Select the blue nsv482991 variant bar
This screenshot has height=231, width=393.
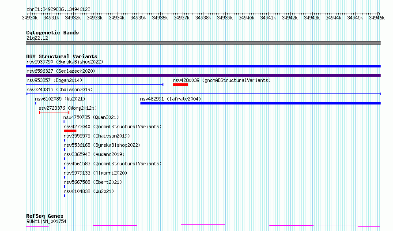(x=261, y=103)
